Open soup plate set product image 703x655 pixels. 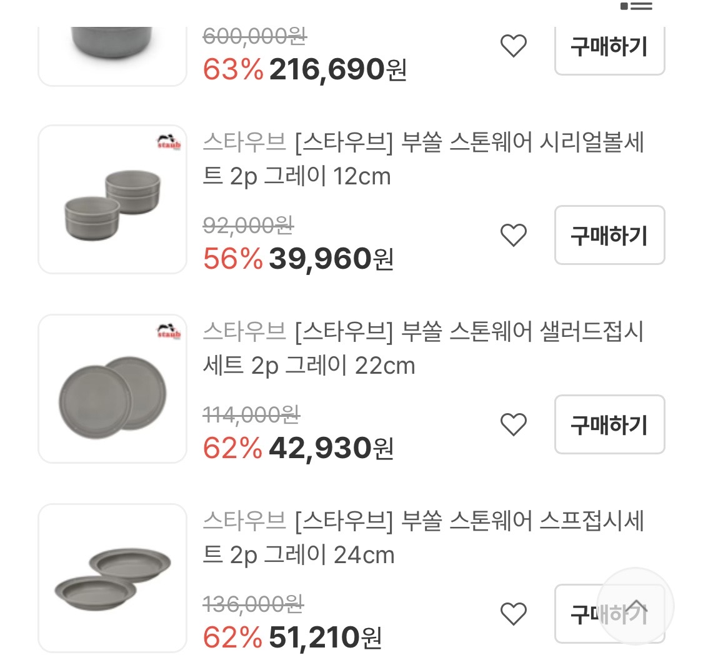[112, 577]
